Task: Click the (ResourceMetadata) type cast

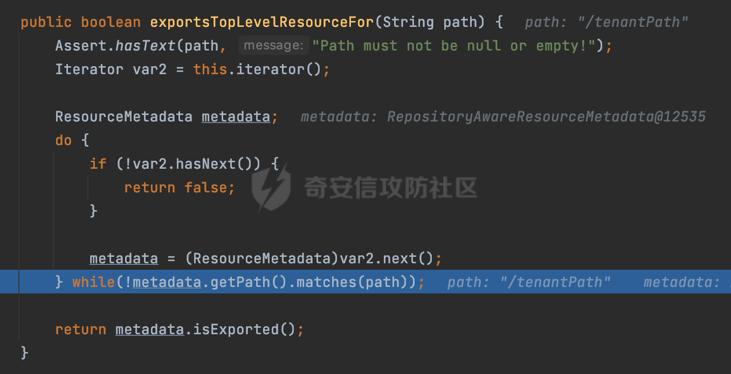Action: click(x=262, y=259)
